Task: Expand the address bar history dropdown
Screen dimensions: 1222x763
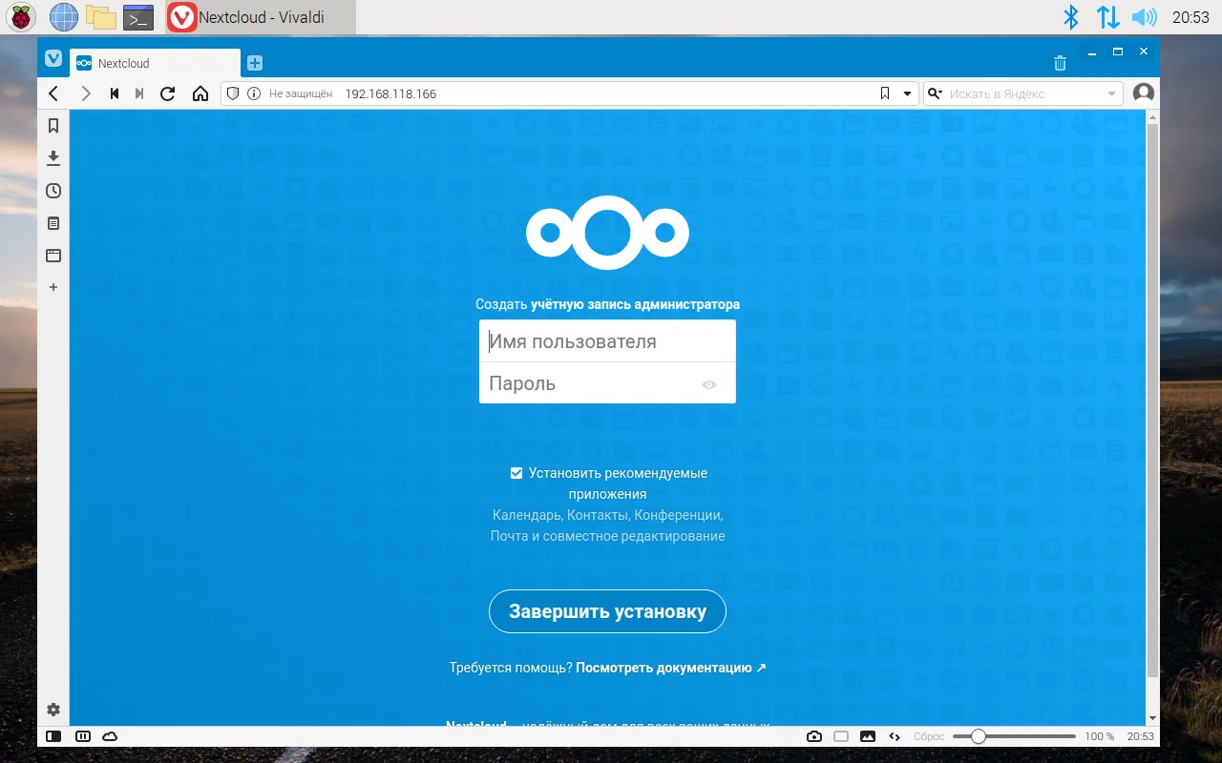Action: pyautogui.click(x=907, y=93)
